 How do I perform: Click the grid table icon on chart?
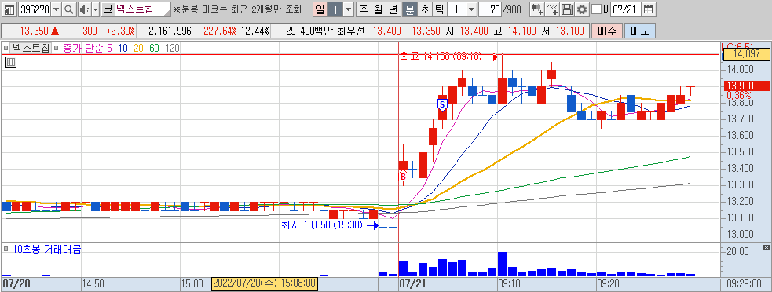tap(11, 62)
